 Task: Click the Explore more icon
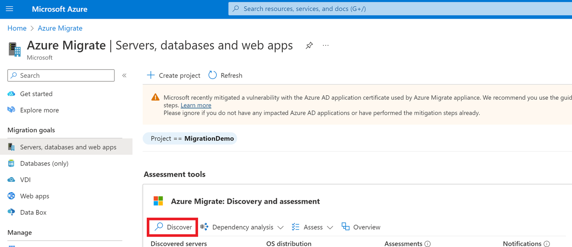12,110
